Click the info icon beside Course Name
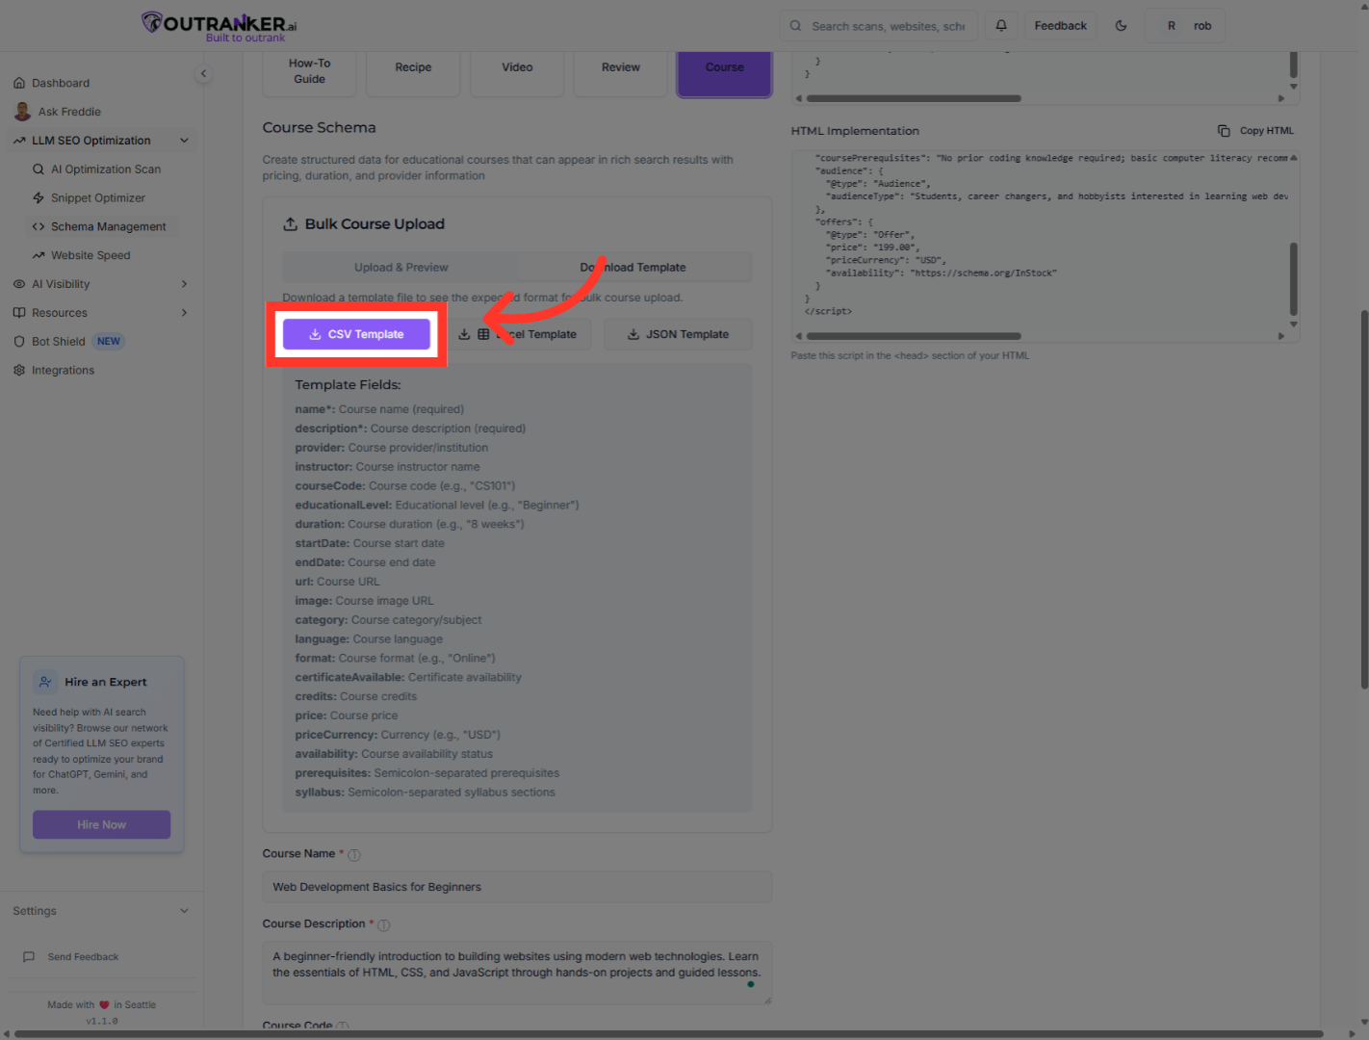The width and height of the screenshot is (1369, 1040). tap(353, 854)
